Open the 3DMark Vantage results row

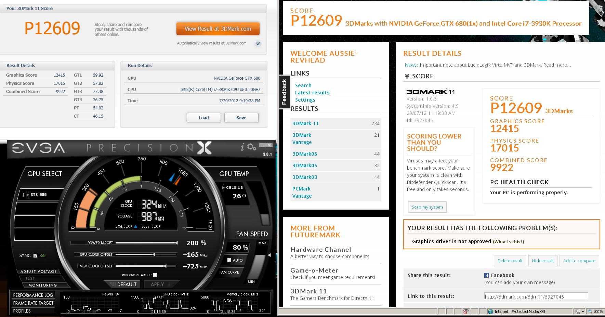tap(336, 138)
